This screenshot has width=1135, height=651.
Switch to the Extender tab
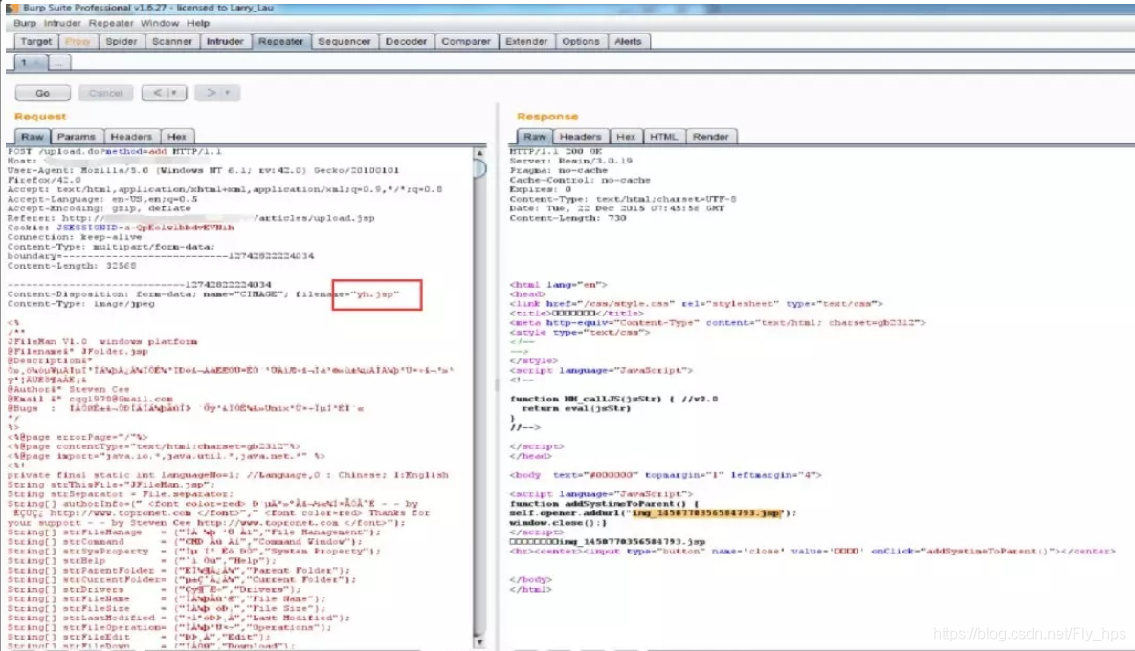526,41
